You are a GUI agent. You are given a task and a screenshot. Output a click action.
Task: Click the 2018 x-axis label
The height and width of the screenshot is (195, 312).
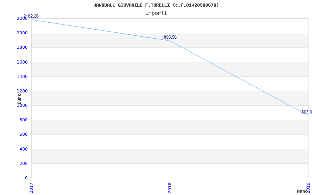click(x=170, y=188)
